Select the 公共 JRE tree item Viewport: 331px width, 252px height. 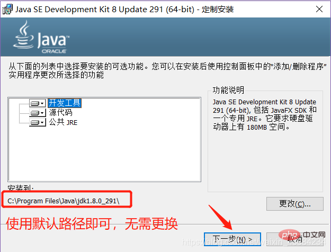click(x=64, y=122)
